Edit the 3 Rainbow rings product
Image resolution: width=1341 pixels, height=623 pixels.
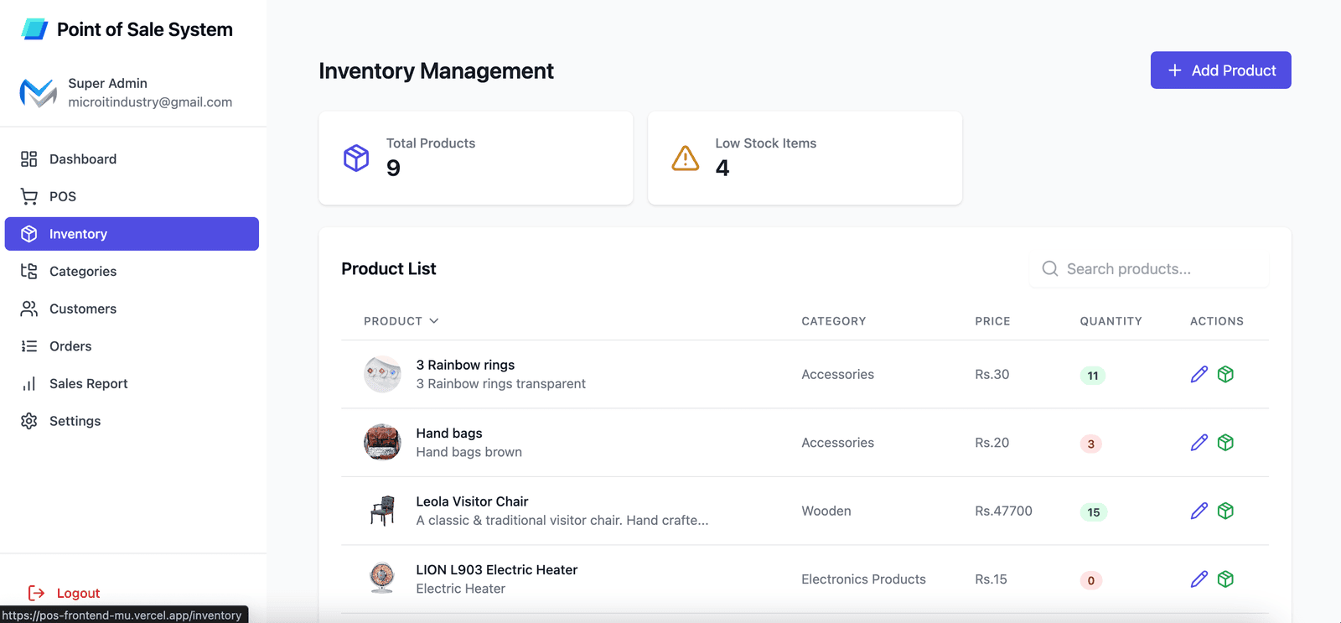tap(1199, 374)
